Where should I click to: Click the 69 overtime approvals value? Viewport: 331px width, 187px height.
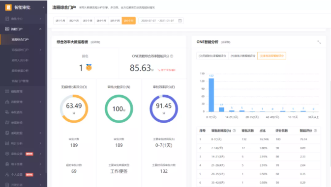(x=74, y=171)
